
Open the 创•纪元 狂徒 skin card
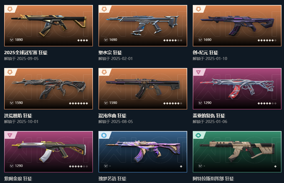237,26
